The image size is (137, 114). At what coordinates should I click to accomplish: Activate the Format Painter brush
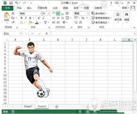point(13,22)
